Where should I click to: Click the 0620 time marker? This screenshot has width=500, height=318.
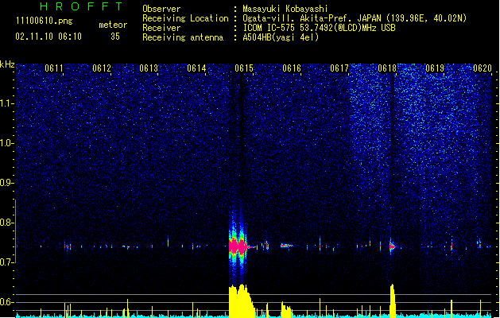[483, 68]
